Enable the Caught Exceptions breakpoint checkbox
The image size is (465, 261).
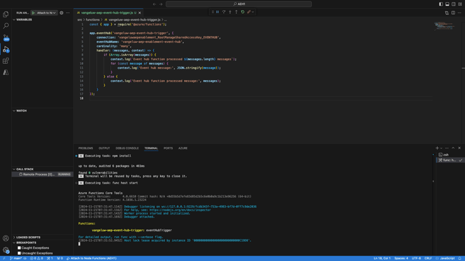(19, 248)
